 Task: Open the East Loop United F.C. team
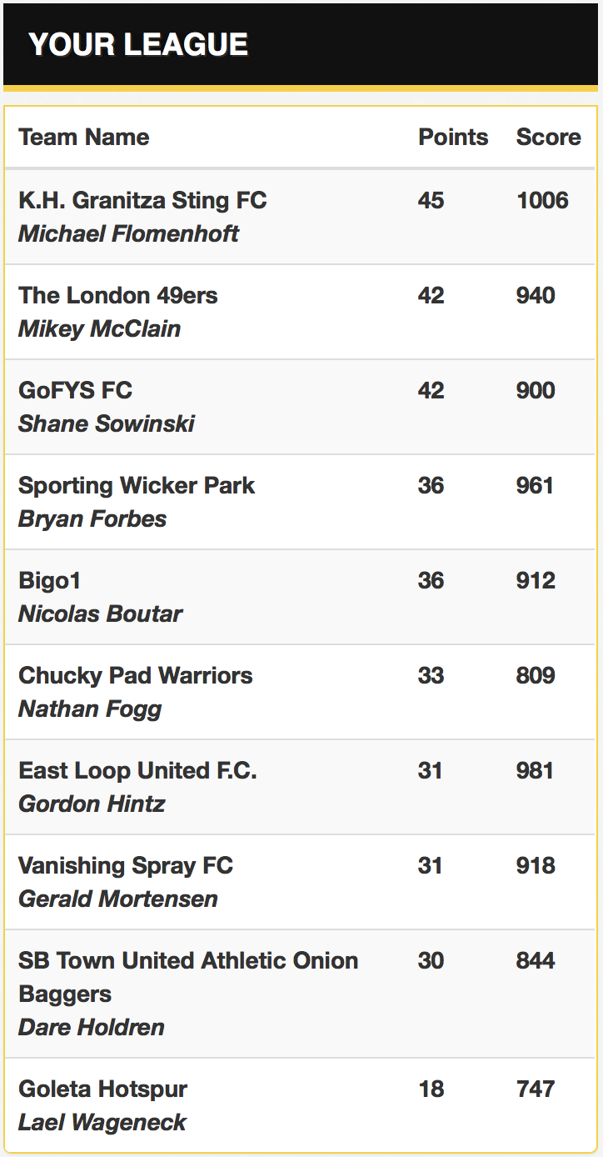137,771
